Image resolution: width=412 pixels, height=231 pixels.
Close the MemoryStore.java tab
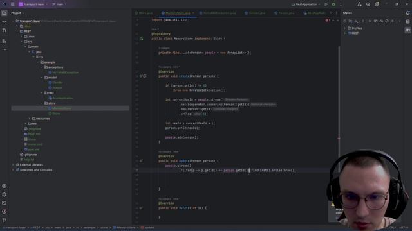coord(193,13)
